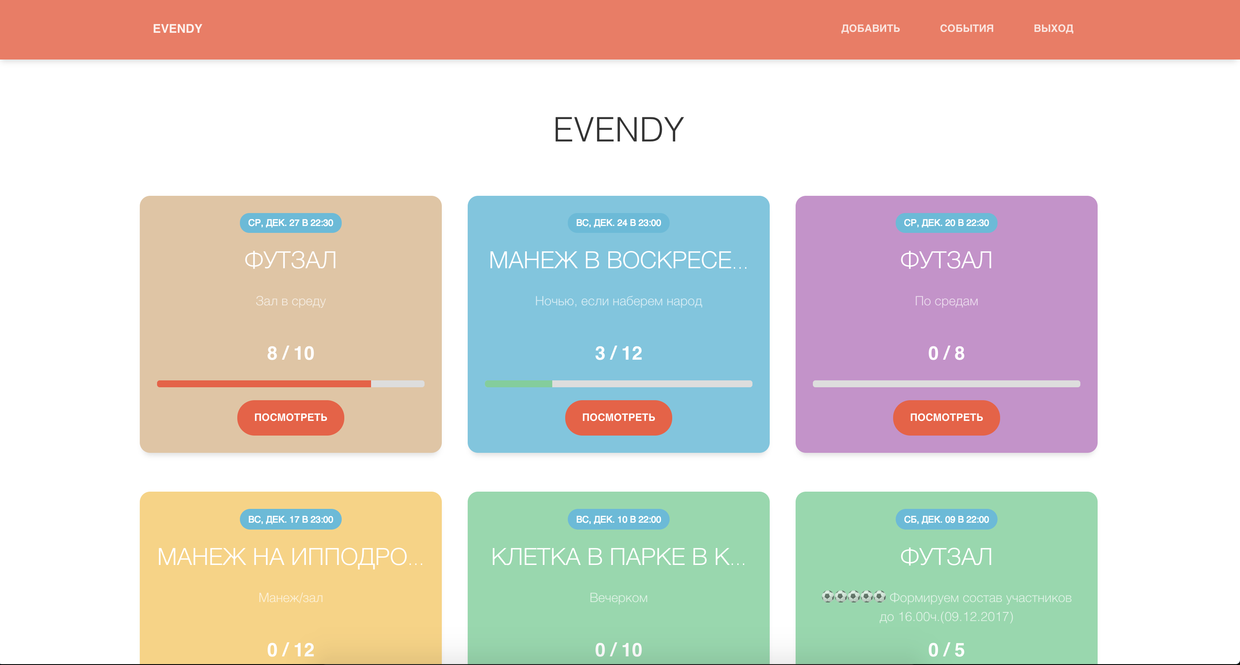This screenshot has width=1240, height=665.
Task: Click the date badge ВС, ДЕК. 10 В 22:00
Action: click(618, 519)
